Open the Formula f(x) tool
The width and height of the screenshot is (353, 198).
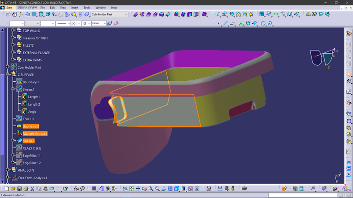point(76,189)
